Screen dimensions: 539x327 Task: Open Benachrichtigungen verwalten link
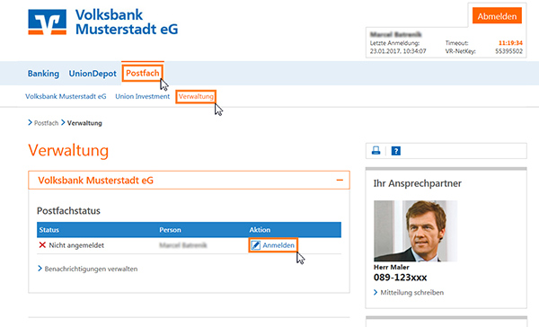(x=91, y=269)
